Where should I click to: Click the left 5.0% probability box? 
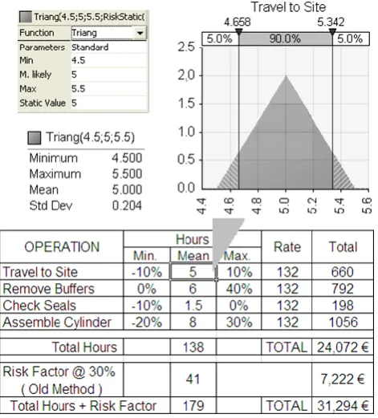(x=220, y=39)
